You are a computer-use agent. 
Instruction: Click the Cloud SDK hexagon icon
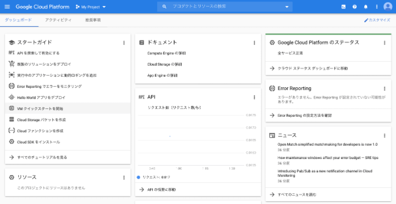tap(11, 141)
